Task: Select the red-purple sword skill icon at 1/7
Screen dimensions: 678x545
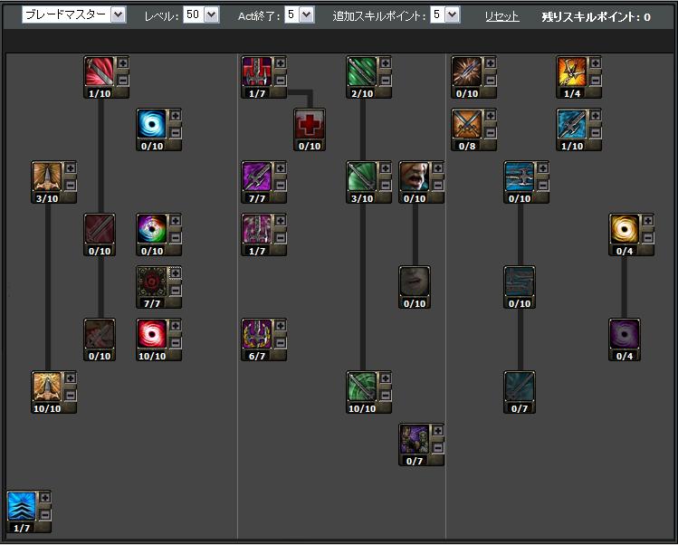Action: pyautogui.click(x=257, y=72)
